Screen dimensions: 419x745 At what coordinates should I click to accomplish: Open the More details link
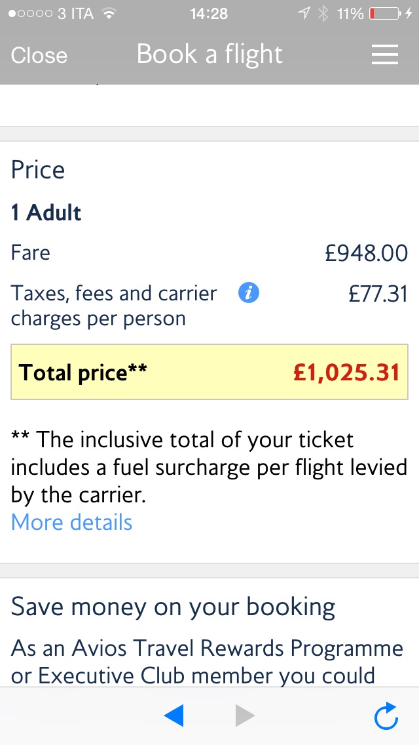(72, 522)
